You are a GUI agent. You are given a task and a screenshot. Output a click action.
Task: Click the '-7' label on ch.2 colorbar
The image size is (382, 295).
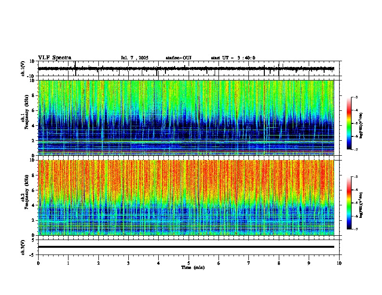point(355,229)
